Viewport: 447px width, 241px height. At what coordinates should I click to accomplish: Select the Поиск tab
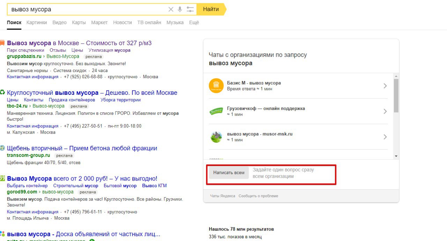click(14, 22)
